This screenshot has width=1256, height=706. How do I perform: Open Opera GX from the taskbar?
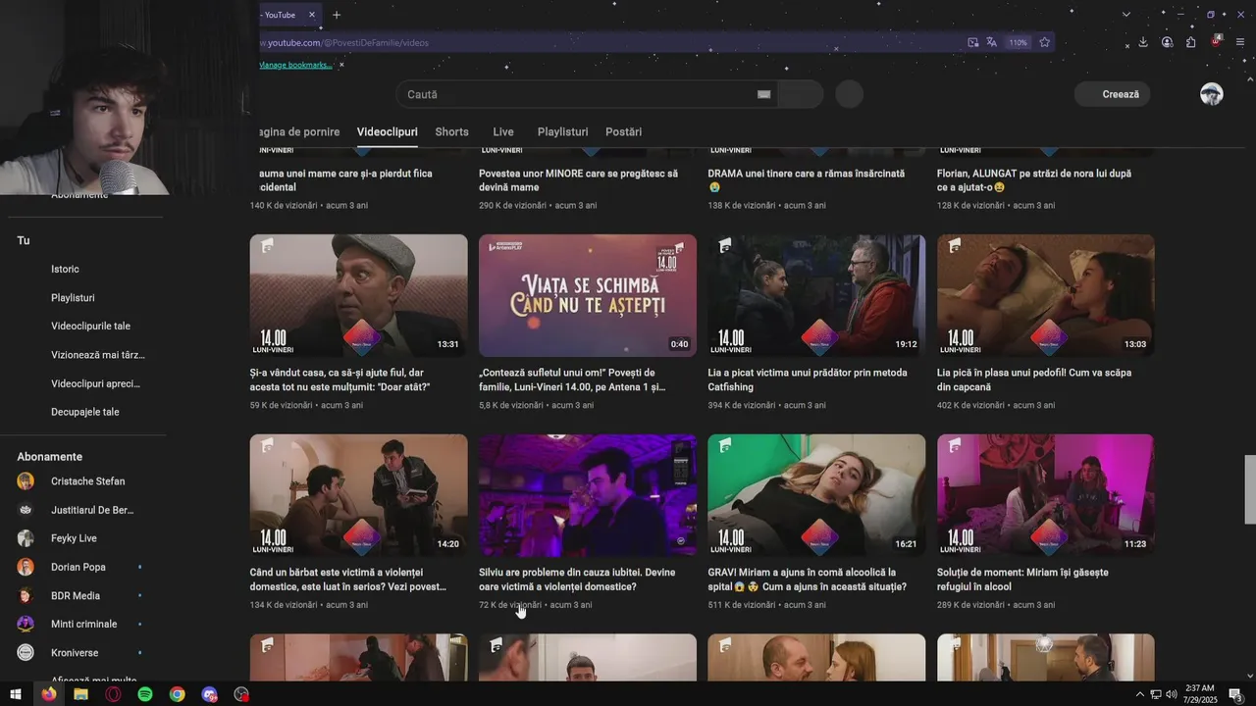coord(113,694)
